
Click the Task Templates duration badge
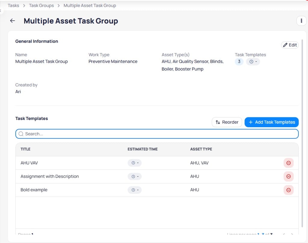[x=253, y=61]
